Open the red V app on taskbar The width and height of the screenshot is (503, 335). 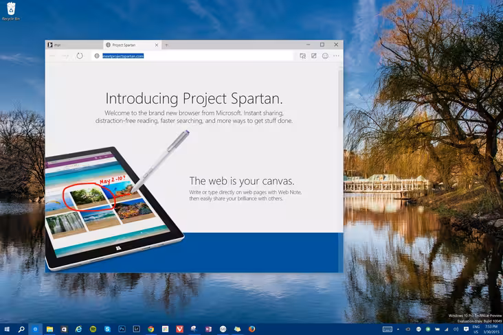pos(179,330)
